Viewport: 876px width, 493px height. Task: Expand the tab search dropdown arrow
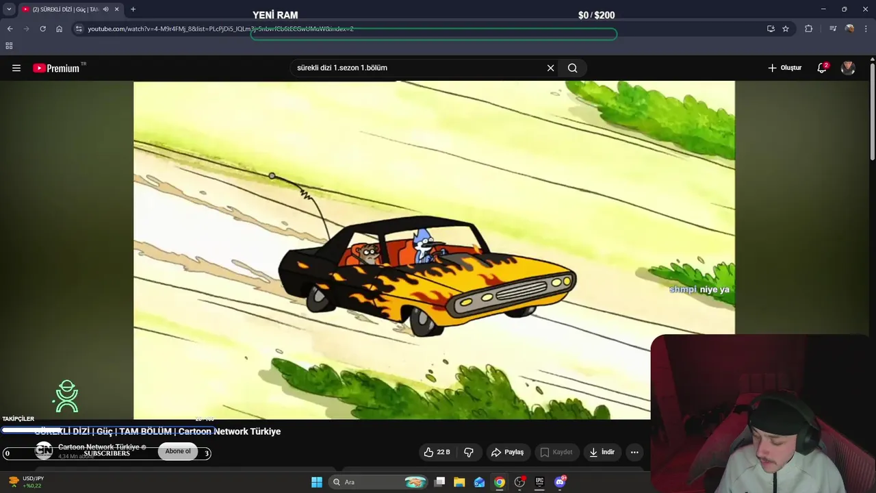(9, 10)
